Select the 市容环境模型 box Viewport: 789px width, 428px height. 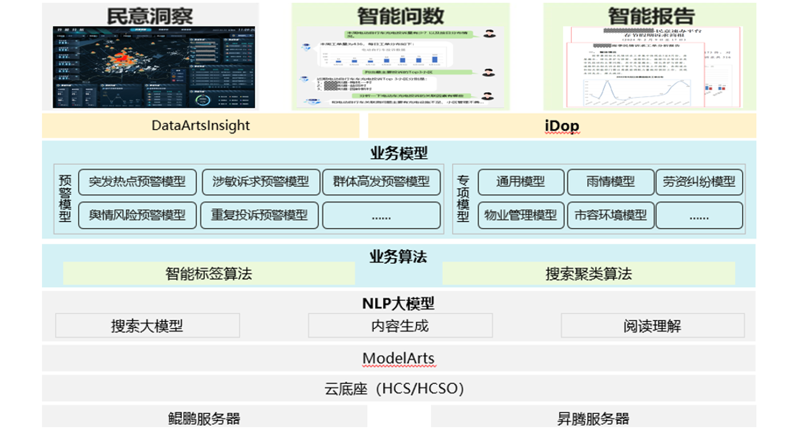coord(610,215)
